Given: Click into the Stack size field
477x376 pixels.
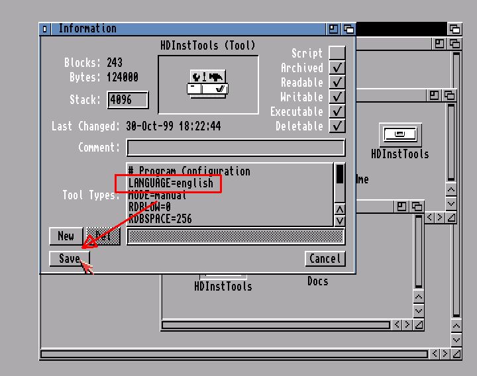Looking at the screenshot, I should [x=127, y=100].
